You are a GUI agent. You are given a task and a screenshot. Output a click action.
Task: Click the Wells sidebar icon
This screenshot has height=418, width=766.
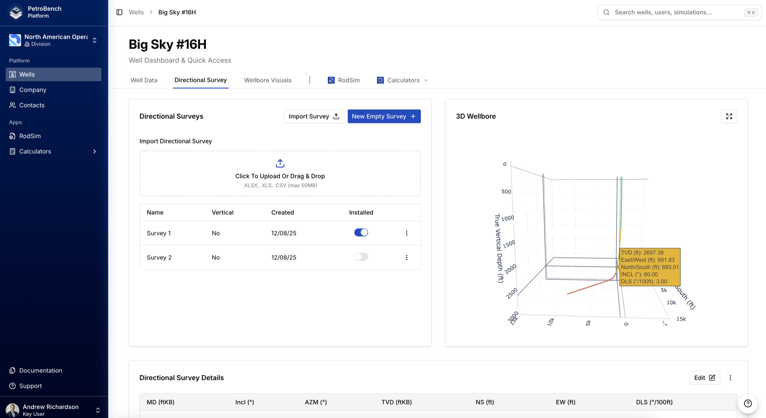13,75
